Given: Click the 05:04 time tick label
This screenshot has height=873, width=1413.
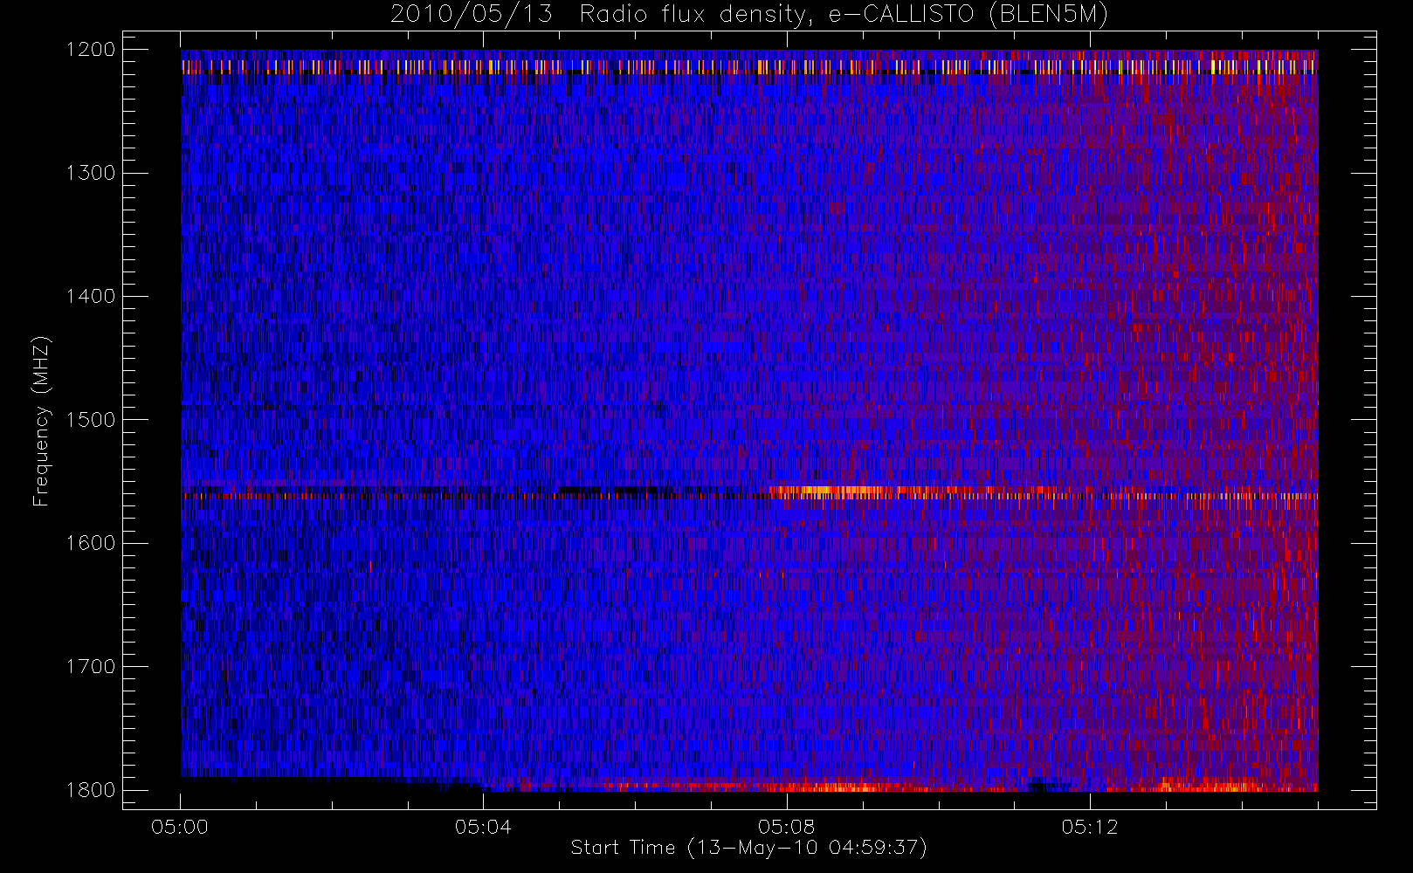Looking at the screenshot, I should pyautogui.click(x=483, y=827).
